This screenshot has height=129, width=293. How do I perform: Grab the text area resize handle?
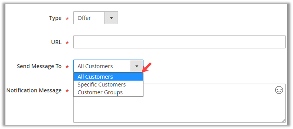click(x=283, y=120)
